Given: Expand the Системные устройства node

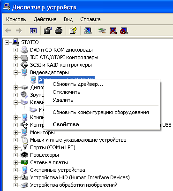Looking at the screenshot, I should coord(15,170).
